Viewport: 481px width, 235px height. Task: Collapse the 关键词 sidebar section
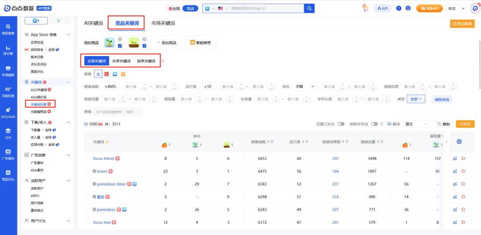click(69, 82)
